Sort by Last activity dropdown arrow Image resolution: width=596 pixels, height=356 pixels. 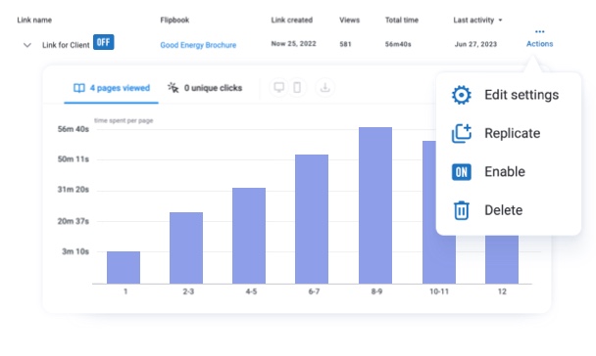[500, 21]
